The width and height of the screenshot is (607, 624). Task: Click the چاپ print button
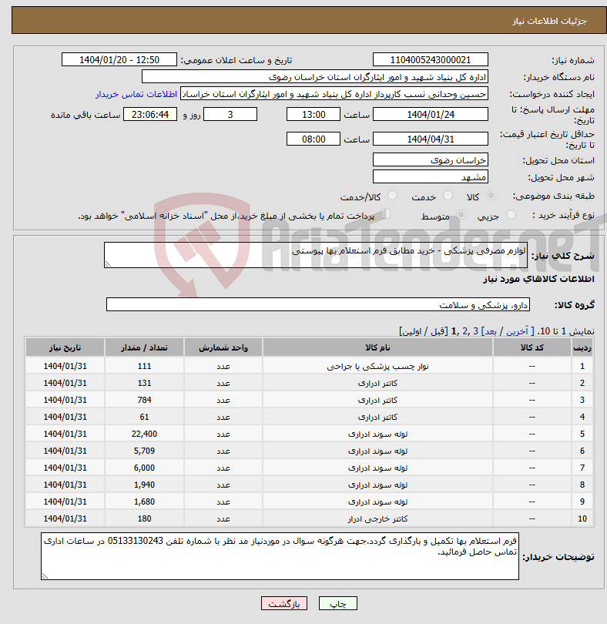[338, 603]
